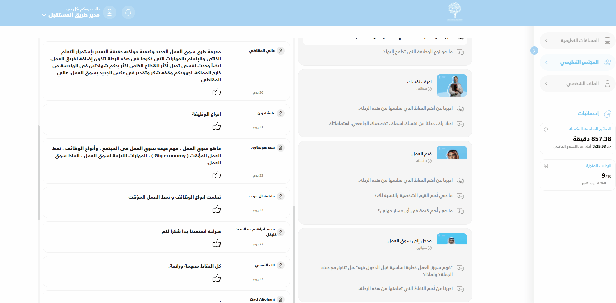Click the user avatar icon in the header
616x303 pixels.
coord(109,12)
